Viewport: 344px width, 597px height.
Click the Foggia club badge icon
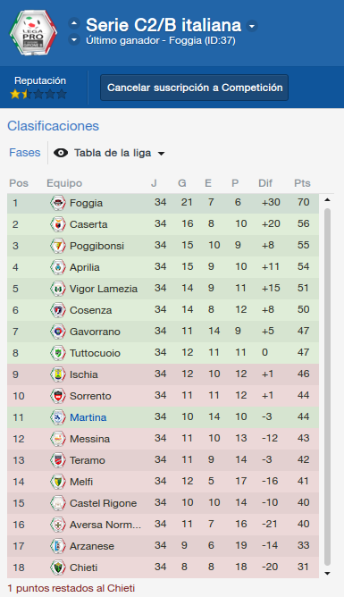pyautogui.click(x=58, y=203)
